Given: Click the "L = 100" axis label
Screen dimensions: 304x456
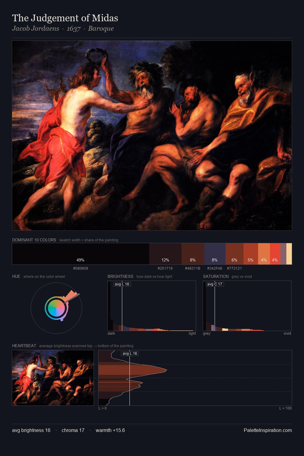Looking at the screenshot, I should tap(285, 408).
